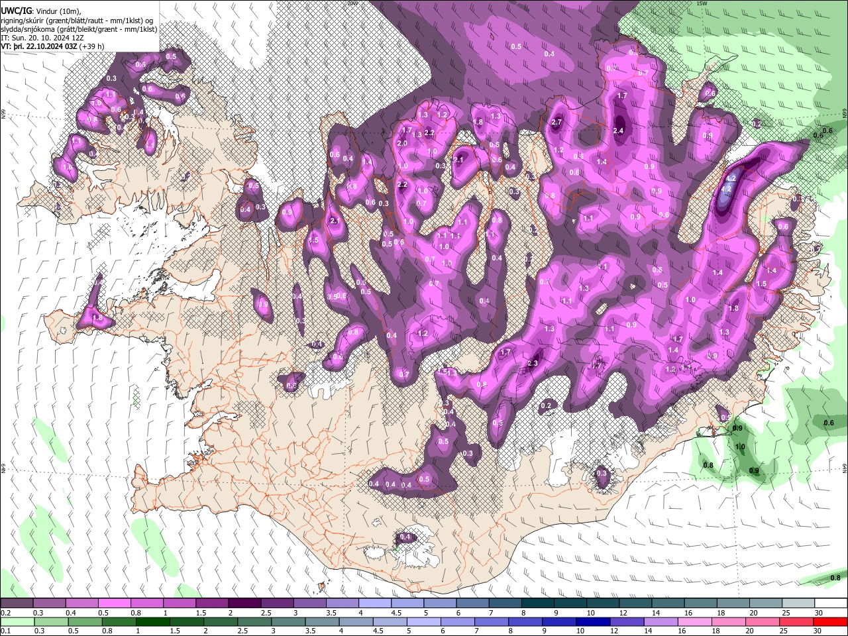Click the 'rigning/skúrir' legend description line

coord(76,21)
